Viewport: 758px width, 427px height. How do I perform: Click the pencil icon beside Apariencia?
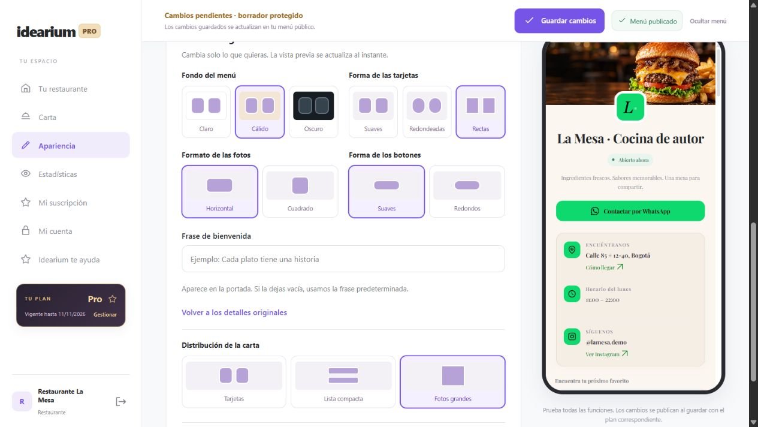click(x=26, y=146)
